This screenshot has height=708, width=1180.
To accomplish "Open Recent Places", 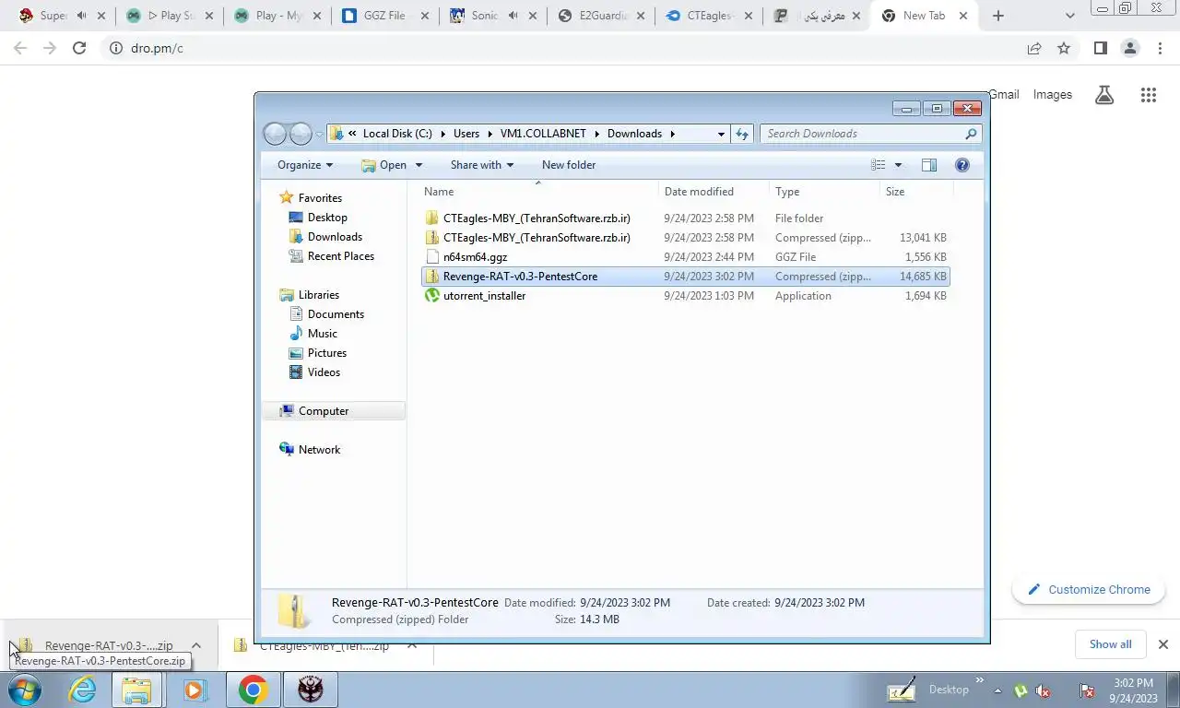I will coord(340,256).
